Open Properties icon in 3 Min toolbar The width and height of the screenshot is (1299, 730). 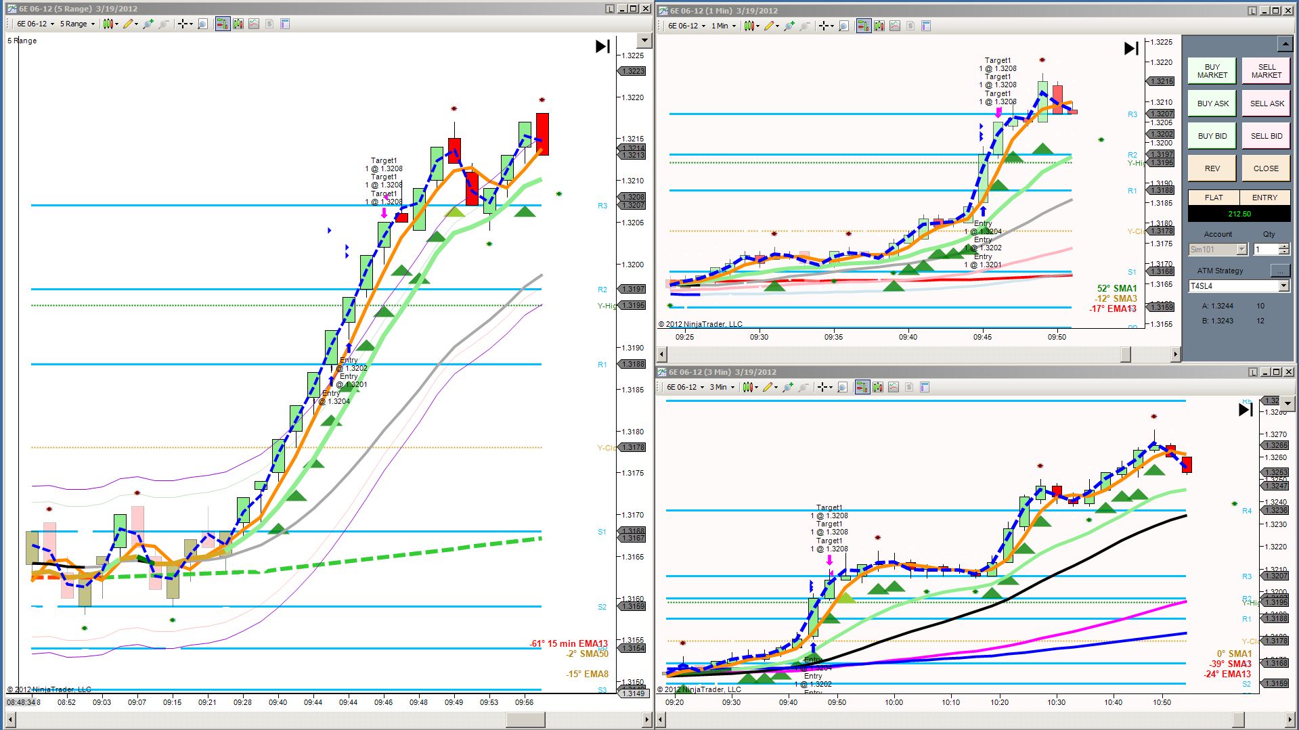point(925,387)
